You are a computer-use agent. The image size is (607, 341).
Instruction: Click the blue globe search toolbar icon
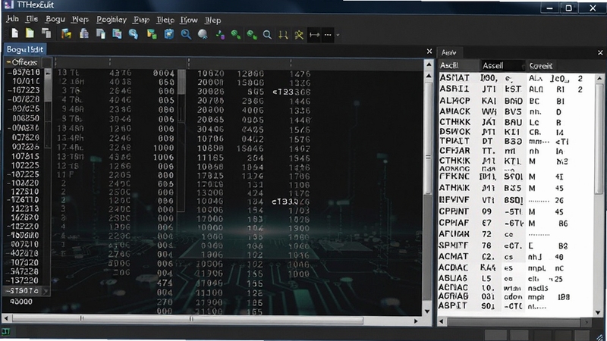tap(134, 34)
